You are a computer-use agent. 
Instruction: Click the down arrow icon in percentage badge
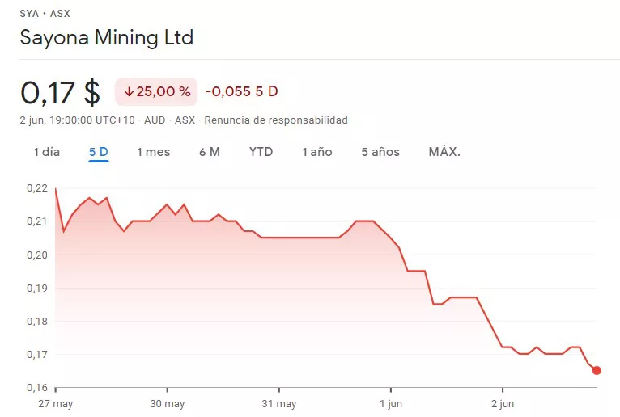tap(129, 92)
